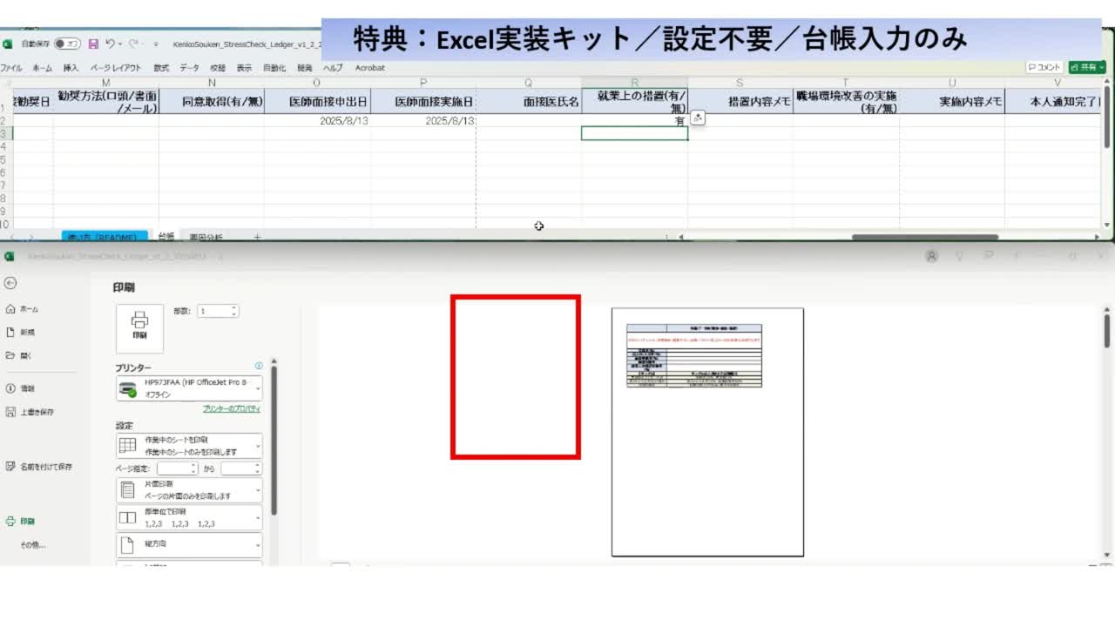Open 新規 in backstage sidebar
The image size is (1115, 627).
pos(21,332)
